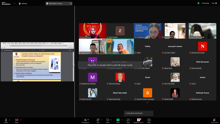Click the shared slide 'JADWAL KERJA YANG DI MODIFIKASI'
220x124 pixels.
(x=37, y=66)
